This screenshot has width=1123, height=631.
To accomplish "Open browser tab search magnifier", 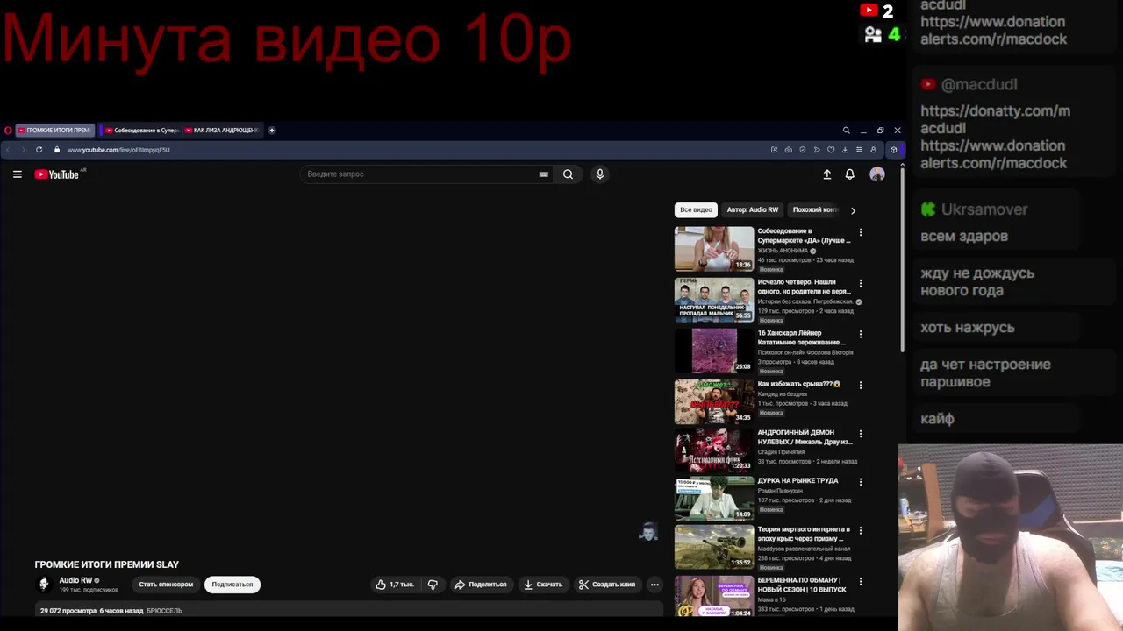I will [847, 131].
